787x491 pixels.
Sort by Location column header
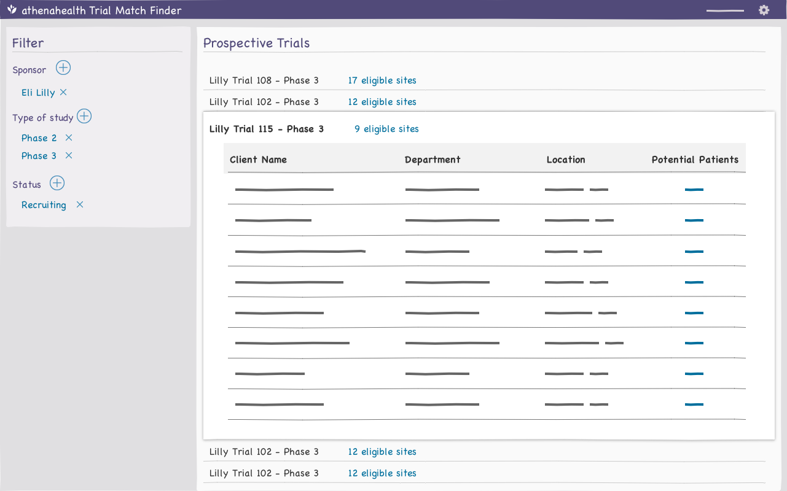pyautogui.click(x=566, y=160)
